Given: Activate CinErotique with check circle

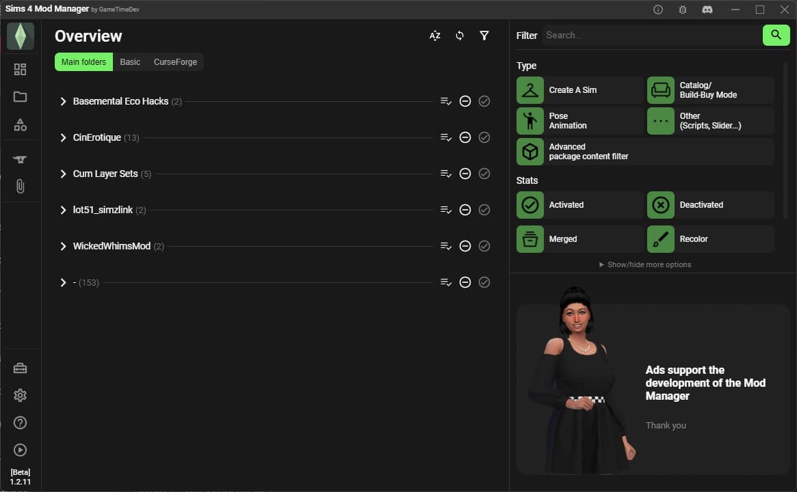Looking at the screenshot, I should tap(484, 137).
